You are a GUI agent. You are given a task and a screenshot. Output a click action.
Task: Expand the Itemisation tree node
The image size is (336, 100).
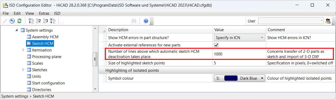(x=23, y=50)
